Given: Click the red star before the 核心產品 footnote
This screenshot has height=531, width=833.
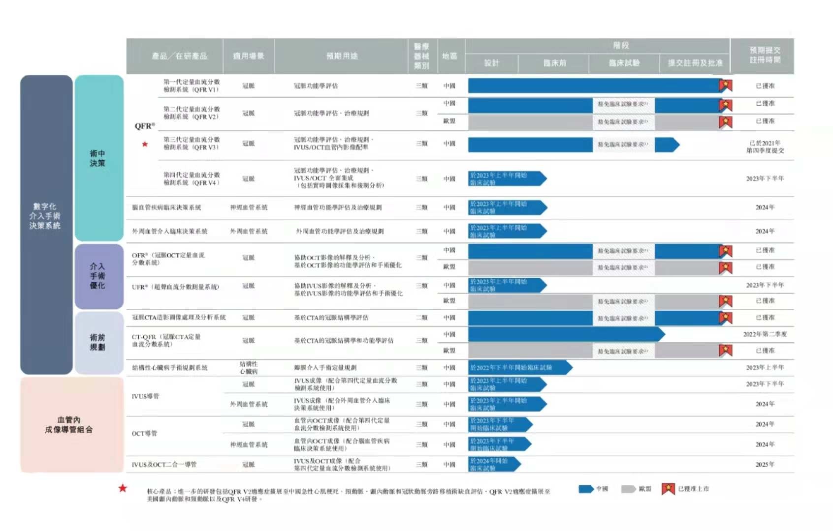Looking at the screenshot, I should coord(123,488).
